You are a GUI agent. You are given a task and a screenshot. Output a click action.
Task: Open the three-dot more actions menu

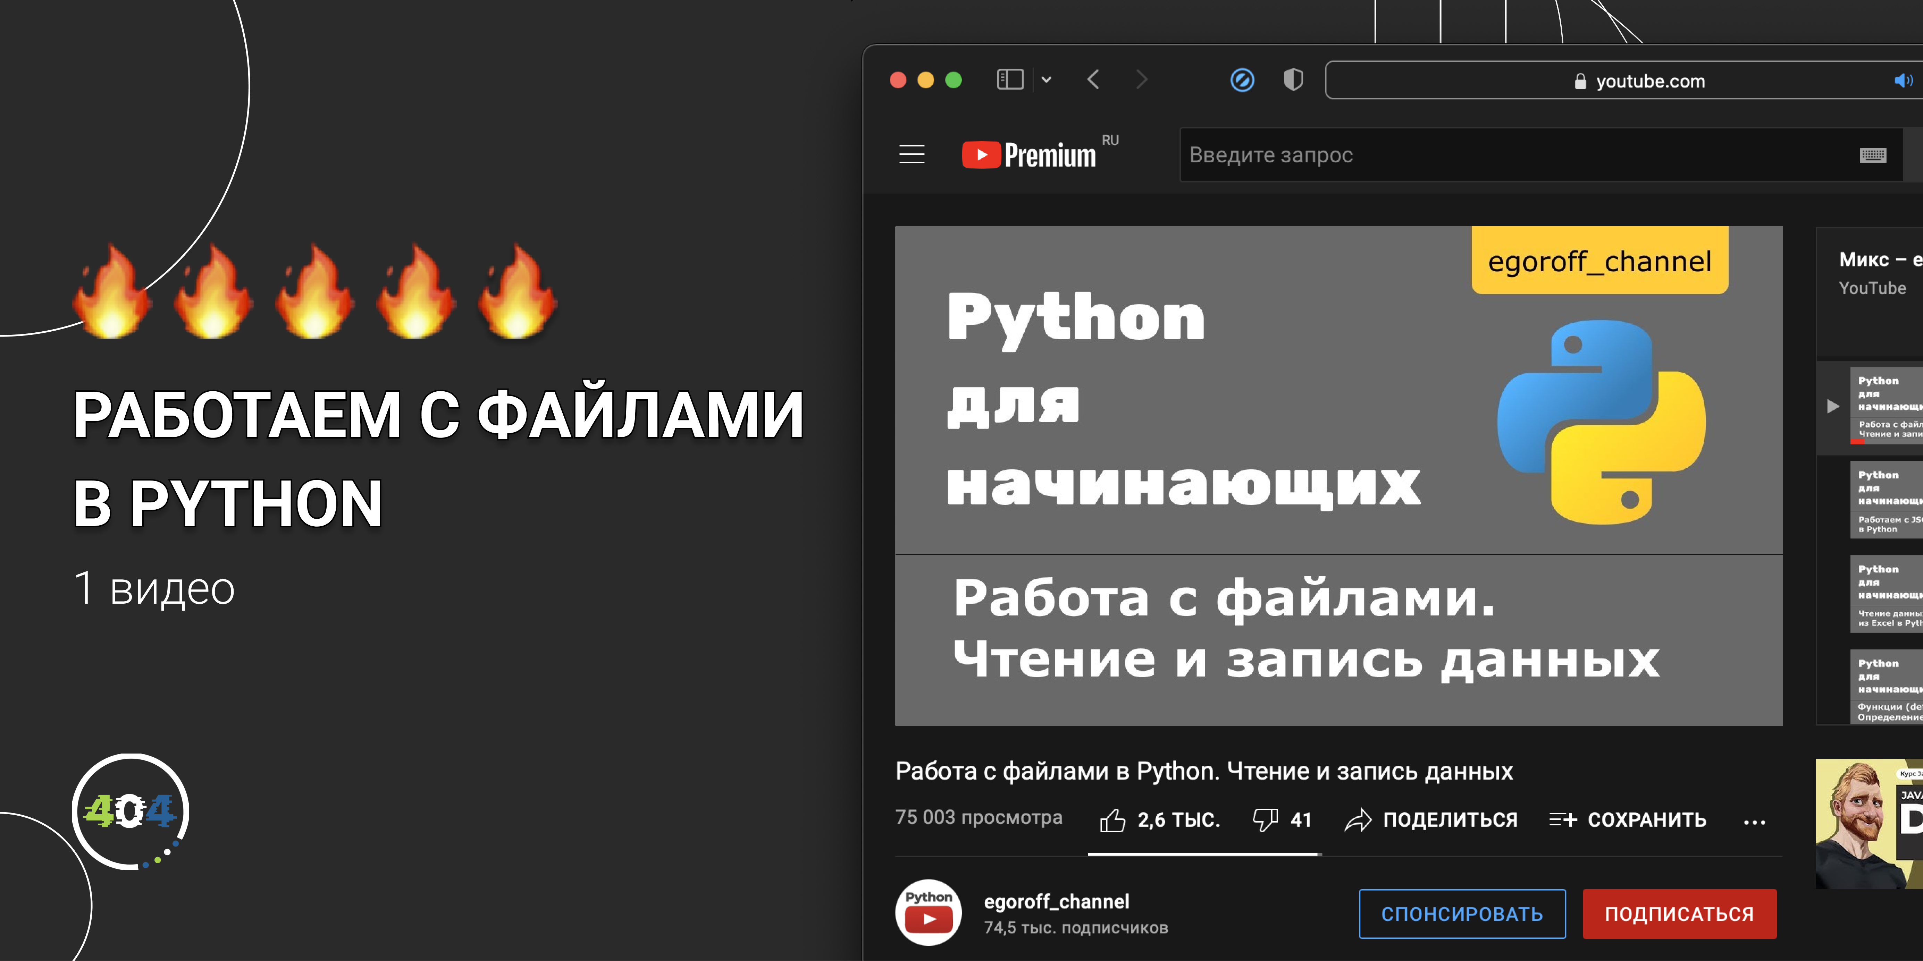coord(1754,822)
